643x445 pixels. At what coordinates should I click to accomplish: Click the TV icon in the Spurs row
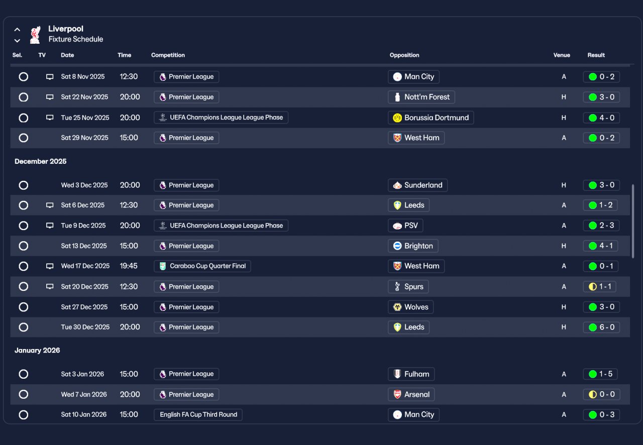point(50,287)
